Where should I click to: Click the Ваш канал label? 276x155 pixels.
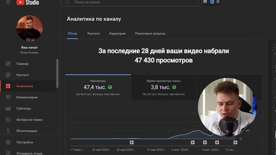[x=29, y=47]
